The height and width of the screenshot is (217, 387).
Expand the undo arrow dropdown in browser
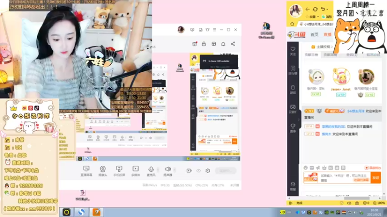point(327,9)
